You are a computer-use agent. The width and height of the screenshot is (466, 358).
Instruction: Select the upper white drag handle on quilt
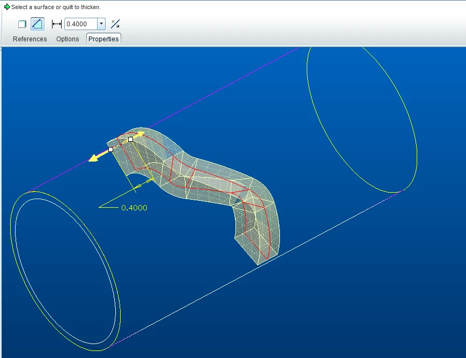pyautogui.click(x=130, y=139)
